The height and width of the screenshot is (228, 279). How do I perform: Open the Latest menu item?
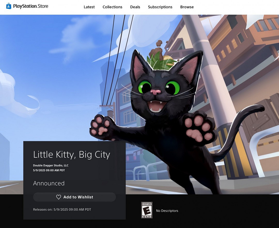(x=89, y=7)
